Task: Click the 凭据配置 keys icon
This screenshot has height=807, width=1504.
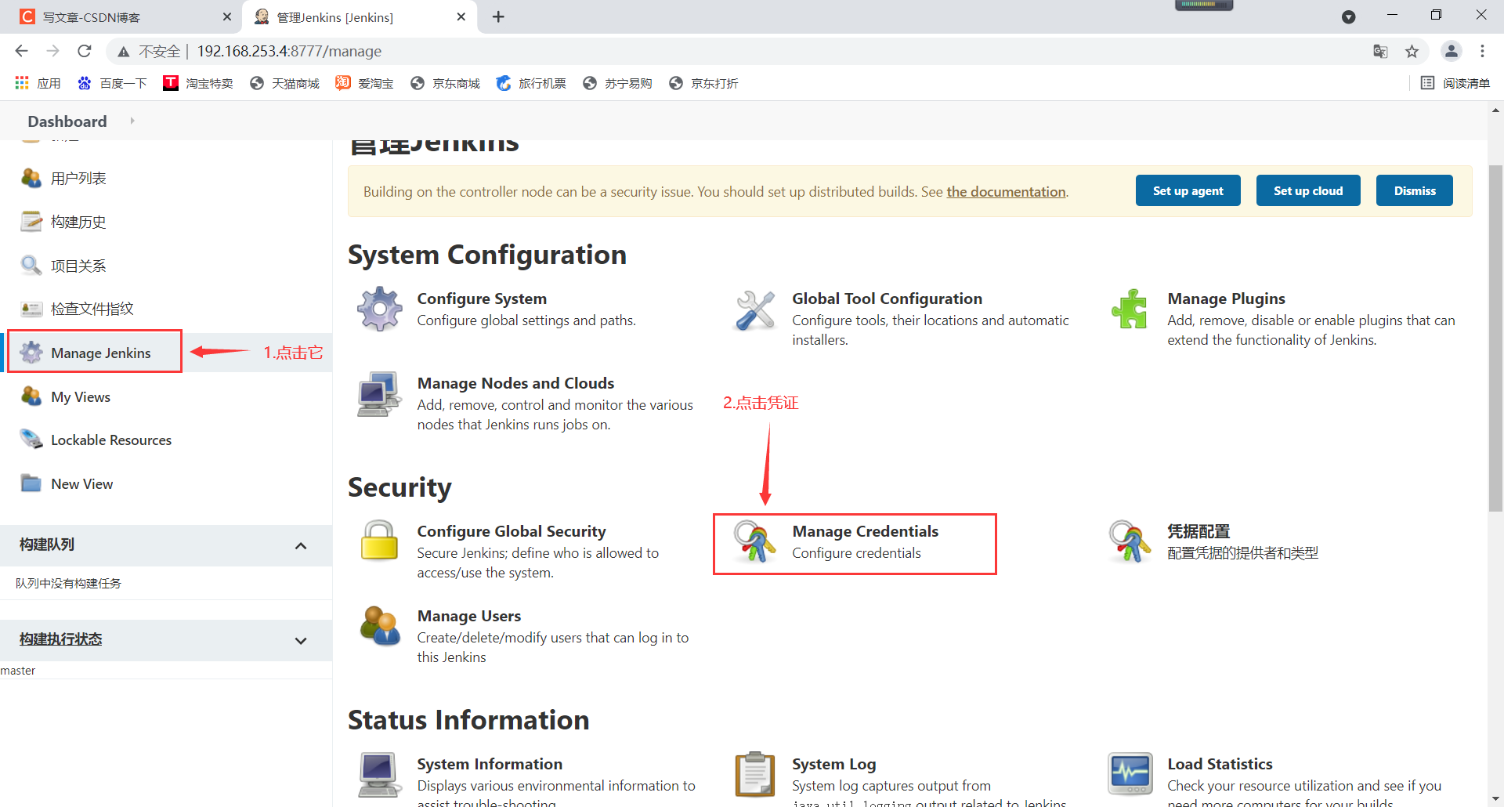Action: (1130, 541)
